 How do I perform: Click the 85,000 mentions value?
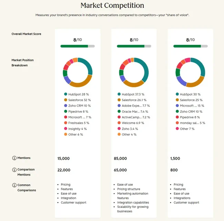(120, 158)
